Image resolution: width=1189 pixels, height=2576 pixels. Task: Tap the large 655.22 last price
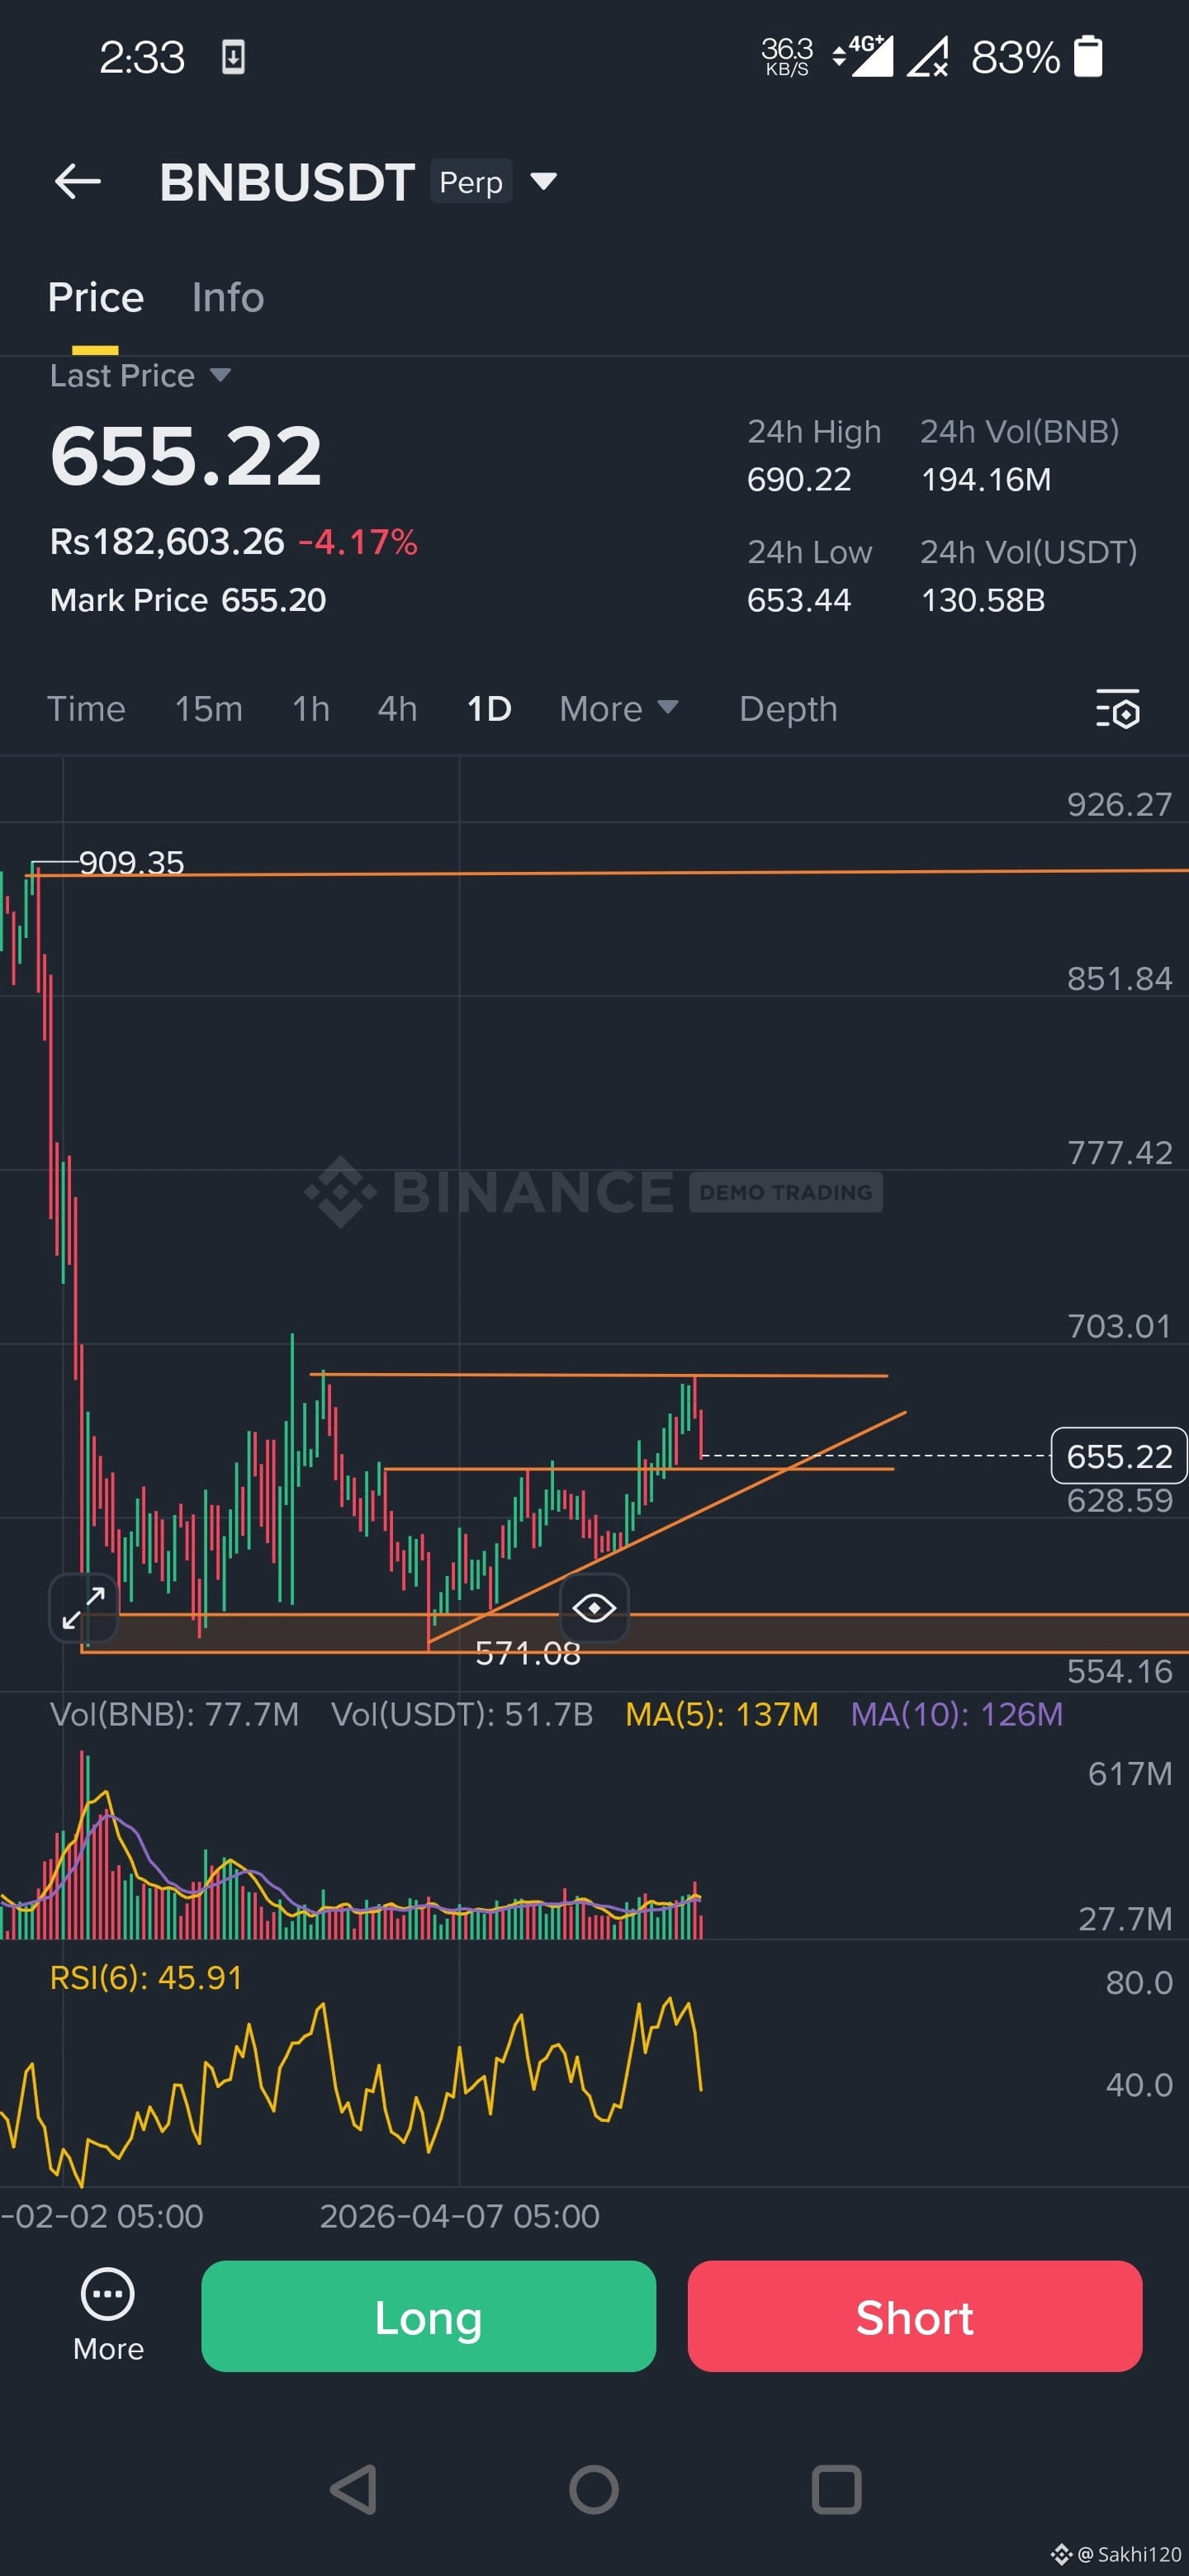186,457
